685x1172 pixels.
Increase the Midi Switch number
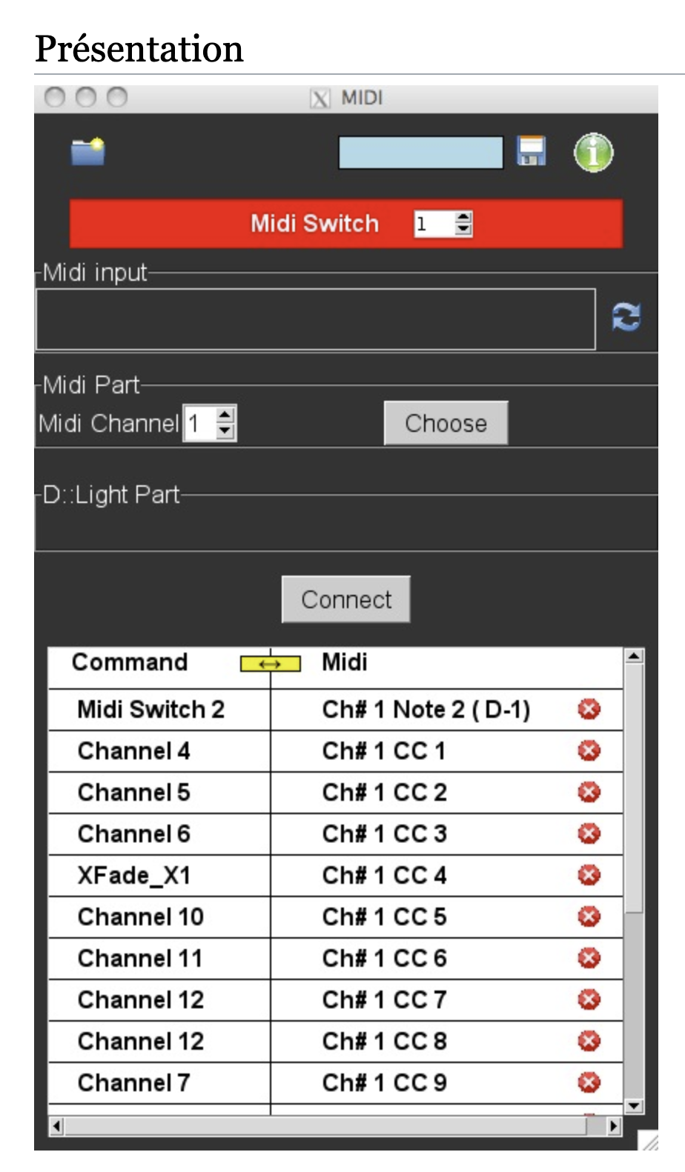point(463,218)
